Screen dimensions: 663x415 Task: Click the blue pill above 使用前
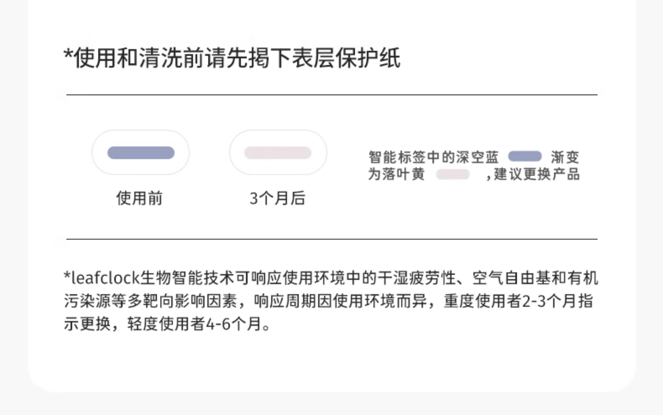pos(141,153)
